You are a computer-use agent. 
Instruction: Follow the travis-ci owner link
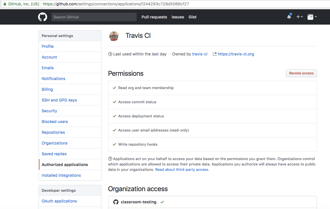coord(200,54)
